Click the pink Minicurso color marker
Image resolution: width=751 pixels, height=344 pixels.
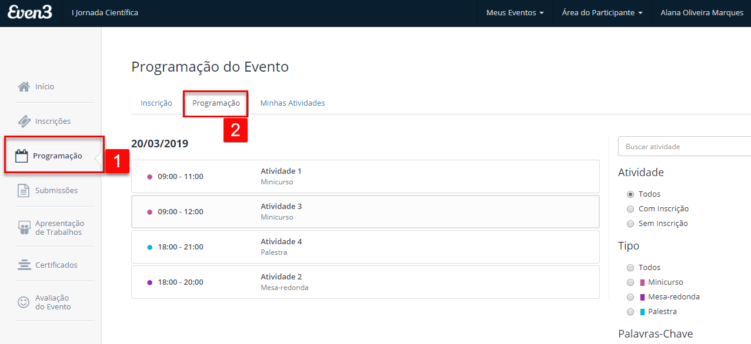point(642,282)
